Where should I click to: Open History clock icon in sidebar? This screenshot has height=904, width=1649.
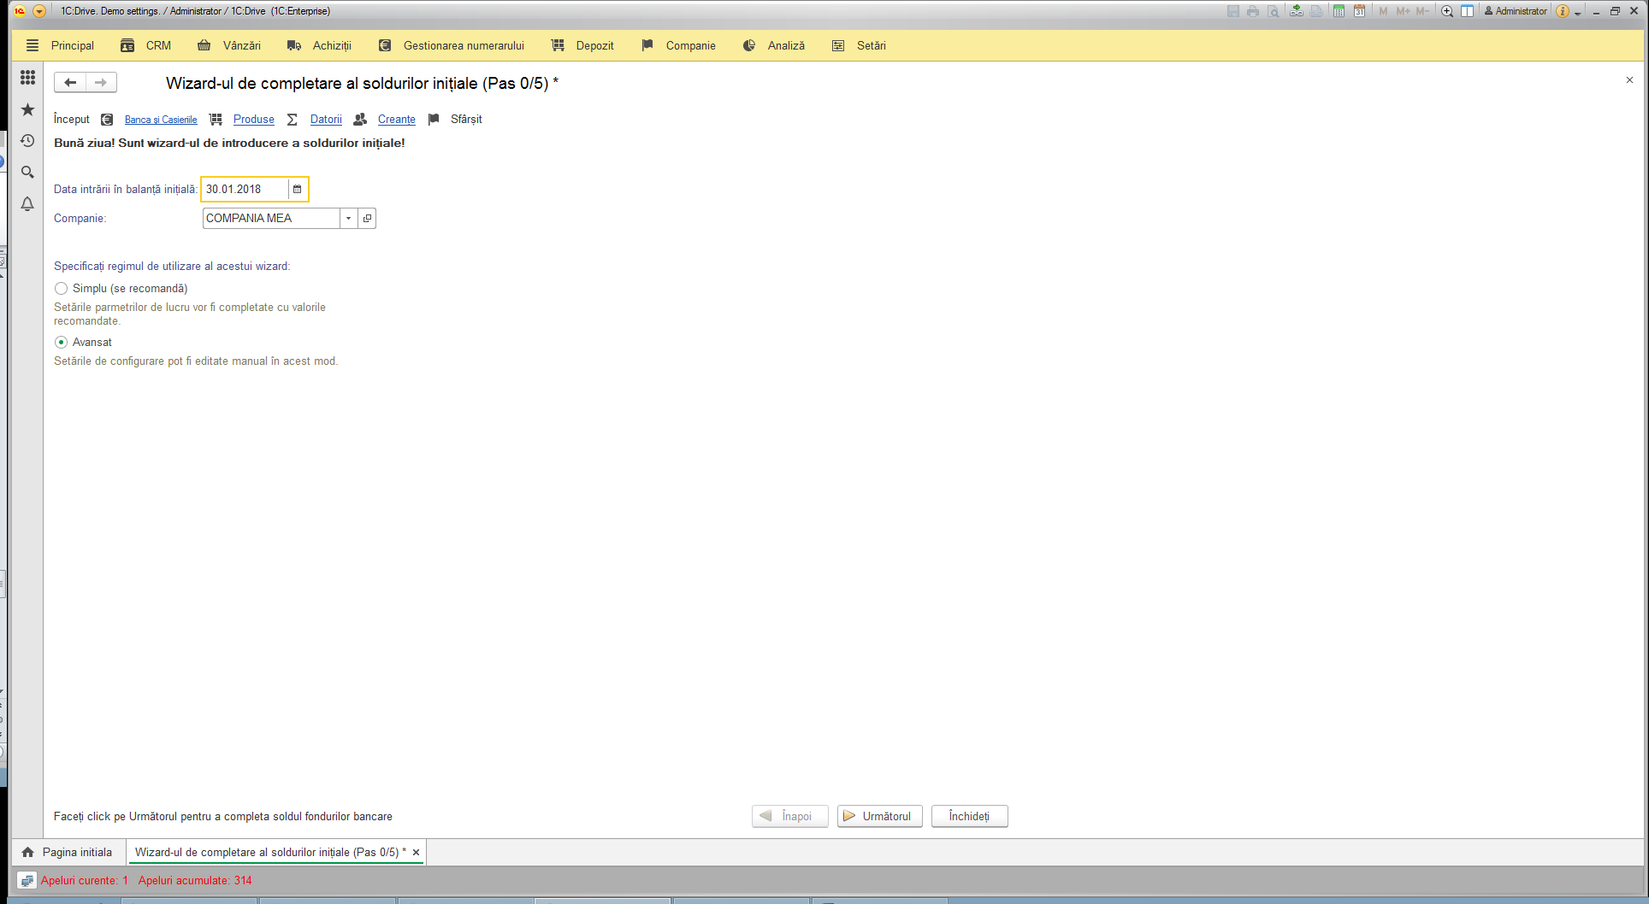27,141
